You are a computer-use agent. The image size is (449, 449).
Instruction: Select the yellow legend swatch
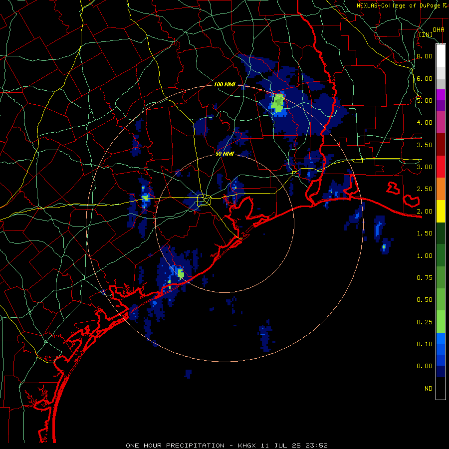[441, 212]
